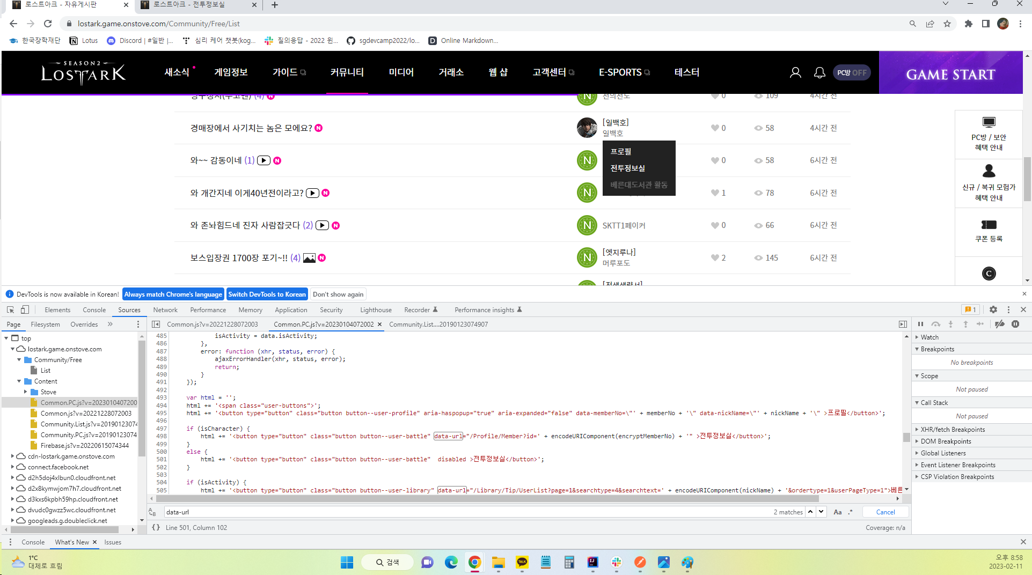Screen dimensions: 1032x575
Task: Open DevTools customize three-dot menu
Action: pyautogui.click(x=1008, y=309)
